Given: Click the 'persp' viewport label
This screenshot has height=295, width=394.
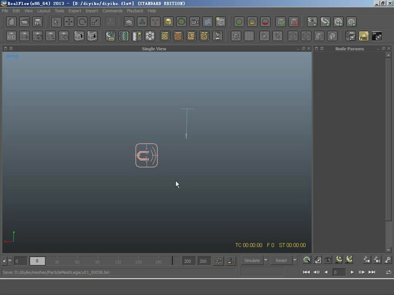Looking at the screenshot, I should coord(12,56).
